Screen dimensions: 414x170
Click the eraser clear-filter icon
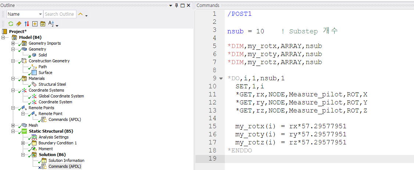coord(18,24)
